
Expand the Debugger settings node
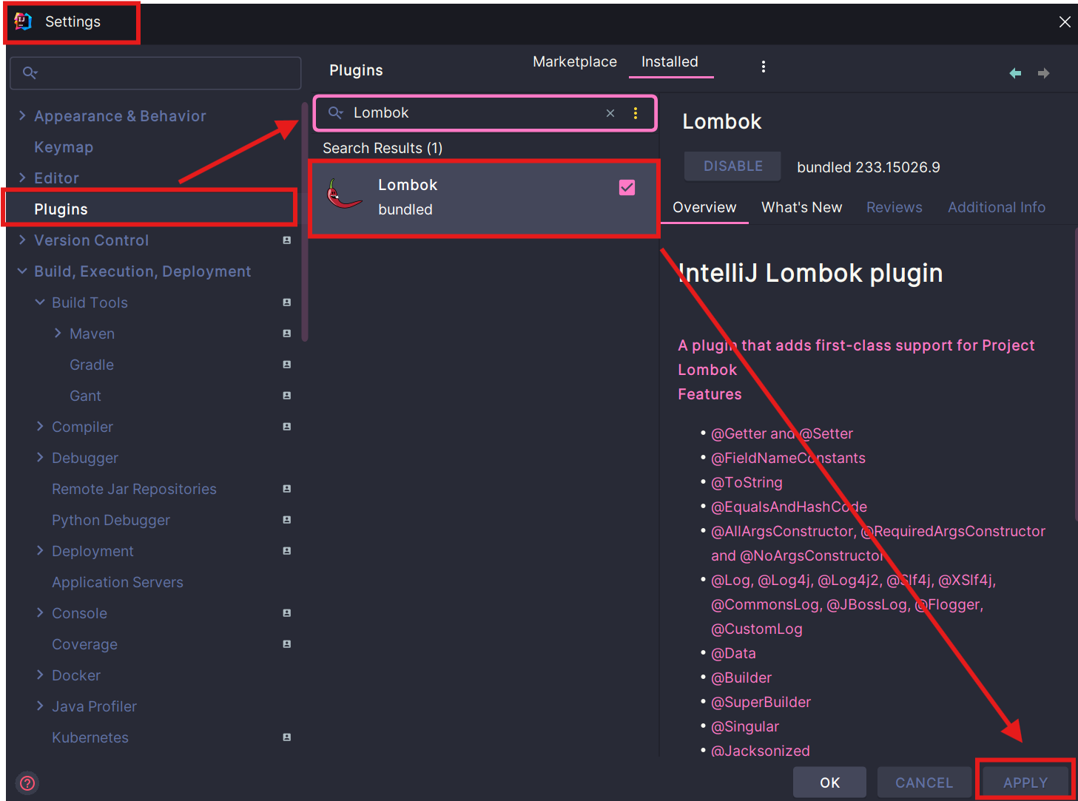point(40,458)
